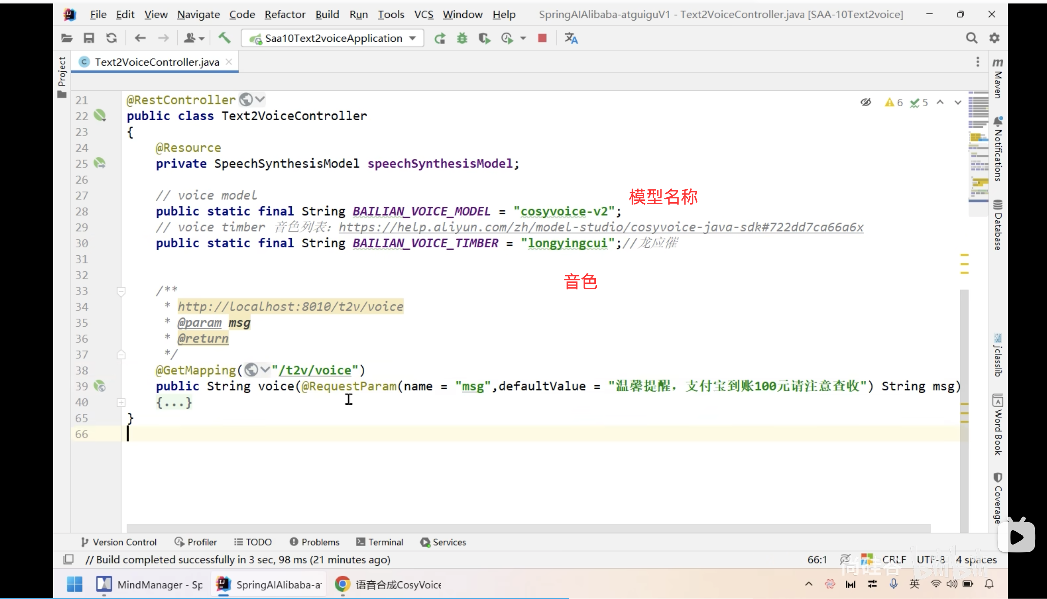Toggle the reader mode eye icon
The height and width of the screenshot is (599, 1047).
[x=866, y=102]
